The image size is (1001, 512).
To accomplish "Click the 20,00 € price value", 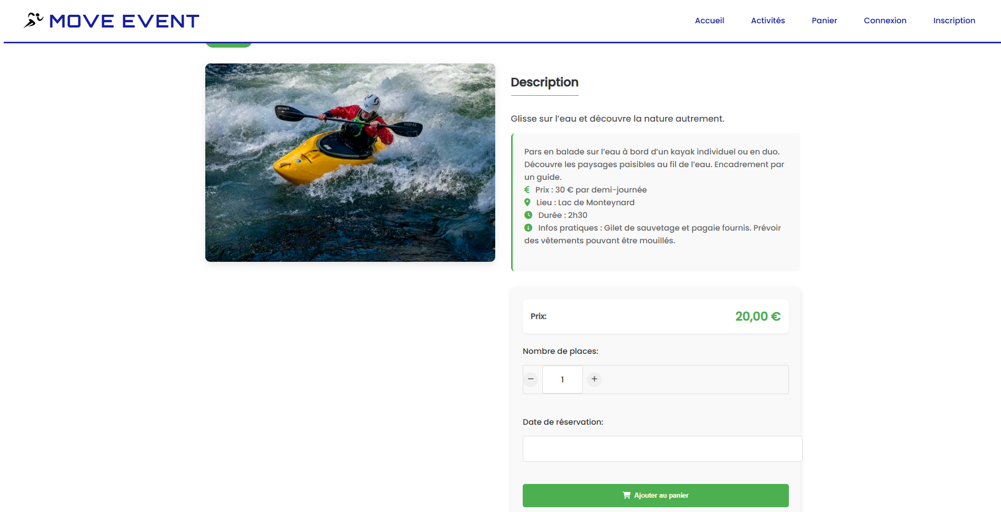I will click(758, 316).
